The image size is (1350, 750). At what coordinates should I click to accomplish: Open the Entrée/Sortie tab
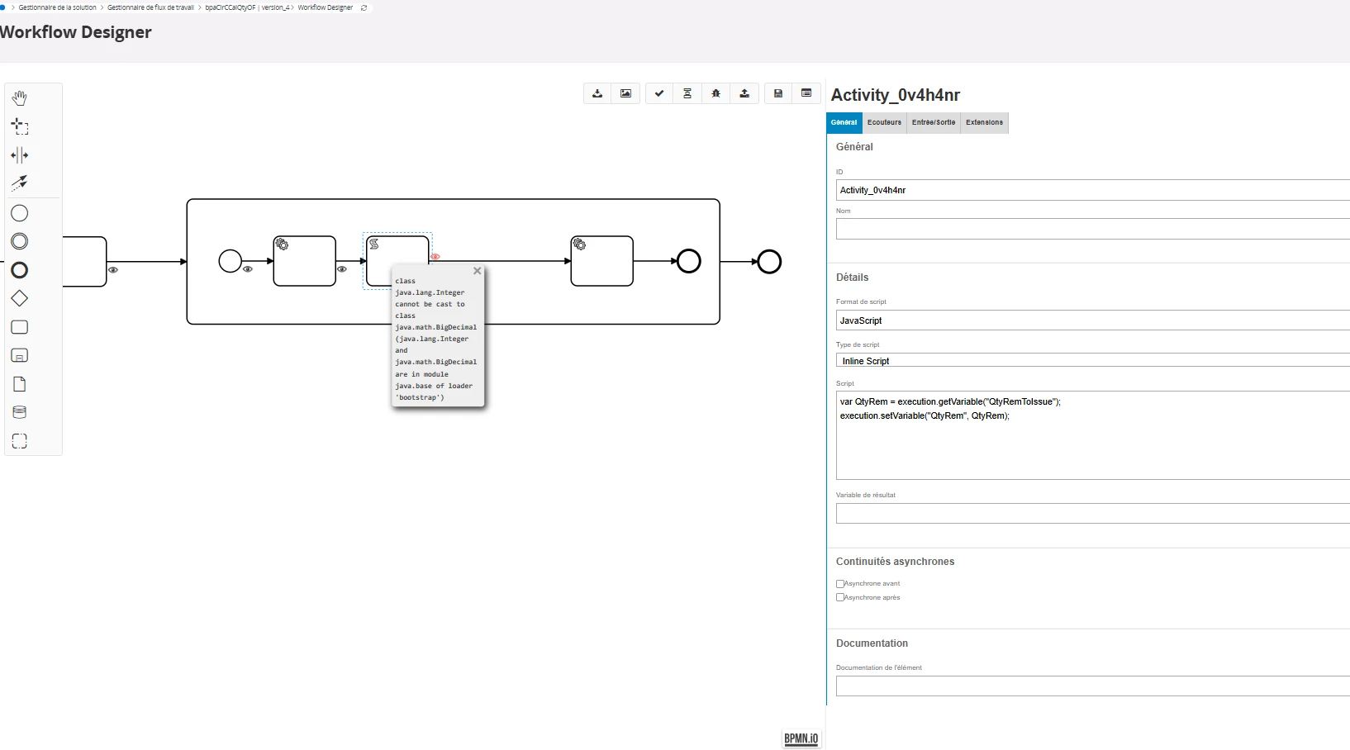[933, 122]
